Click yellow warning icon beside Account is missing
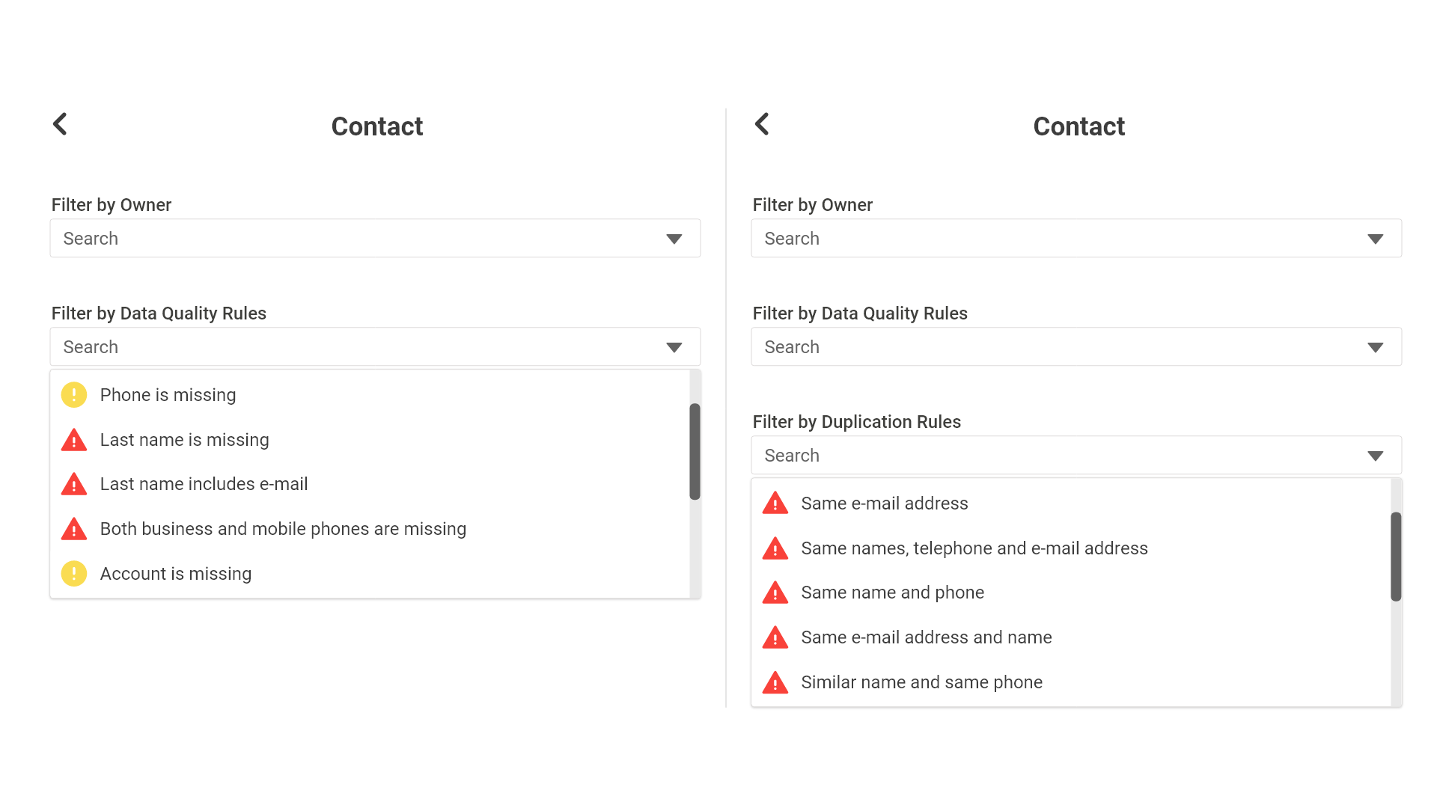1437x808 pixels. coord(74,574)
